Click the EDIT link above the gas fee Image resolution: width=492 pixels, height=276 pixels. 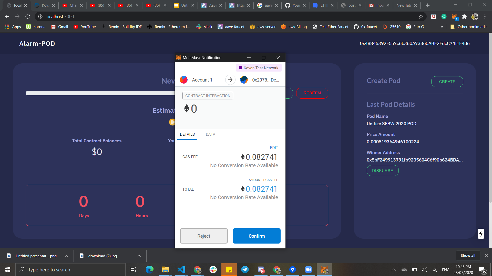point(274,147)
